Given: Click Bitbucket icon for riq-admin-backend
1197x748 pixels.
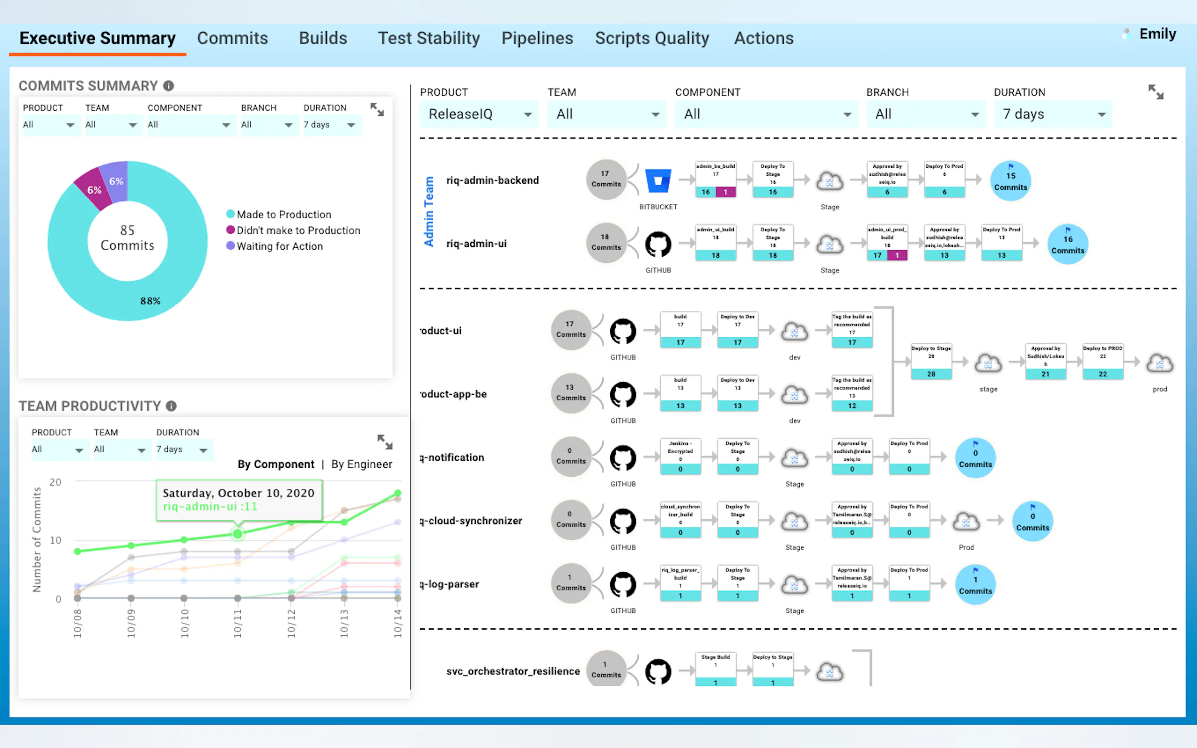Looking at the screenshot, I should click(657, 181).
